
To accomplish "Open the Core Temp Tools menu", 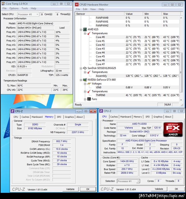I will pos(24,8).
